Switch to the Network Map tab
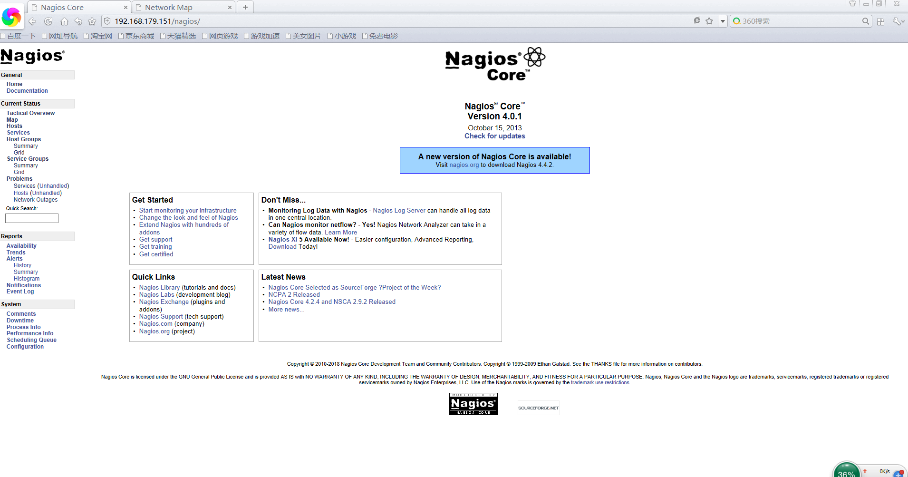908x477 pixels. coord(183,7)
